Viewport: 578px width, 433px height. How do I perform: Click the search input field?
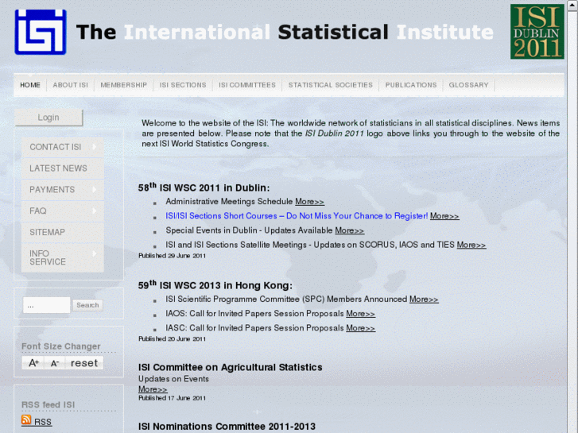point(46,305)
